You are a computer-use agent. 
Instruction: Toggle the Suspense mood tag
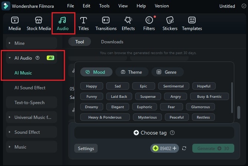point(148,96)
